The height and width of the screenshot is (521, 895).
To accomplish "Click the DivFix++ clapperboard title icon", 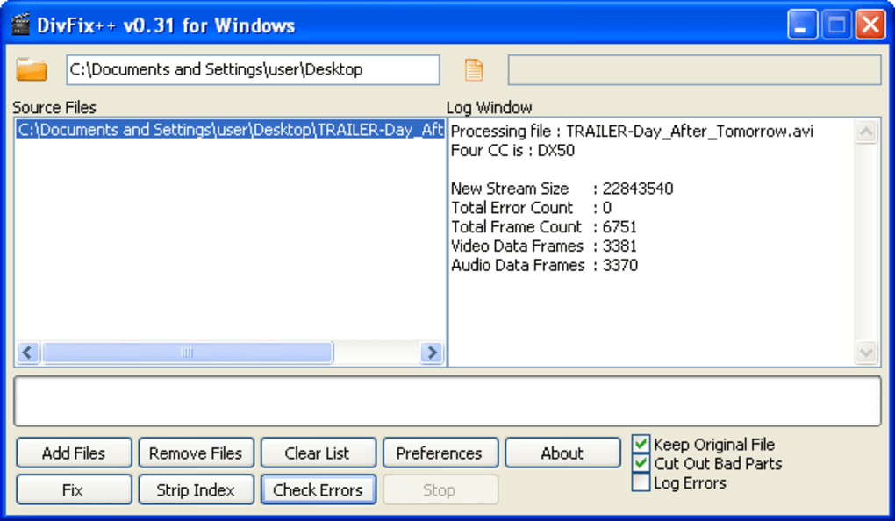I will (20, 25).
